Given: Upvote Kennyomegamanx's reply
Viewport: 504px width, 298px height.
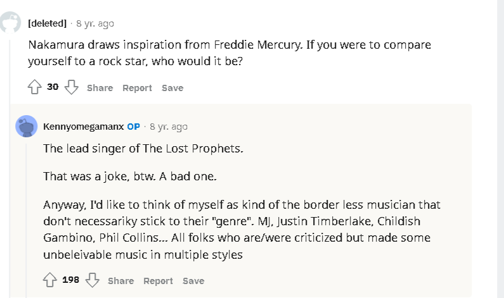Looking at the screenshot, I should pos(49,280).
